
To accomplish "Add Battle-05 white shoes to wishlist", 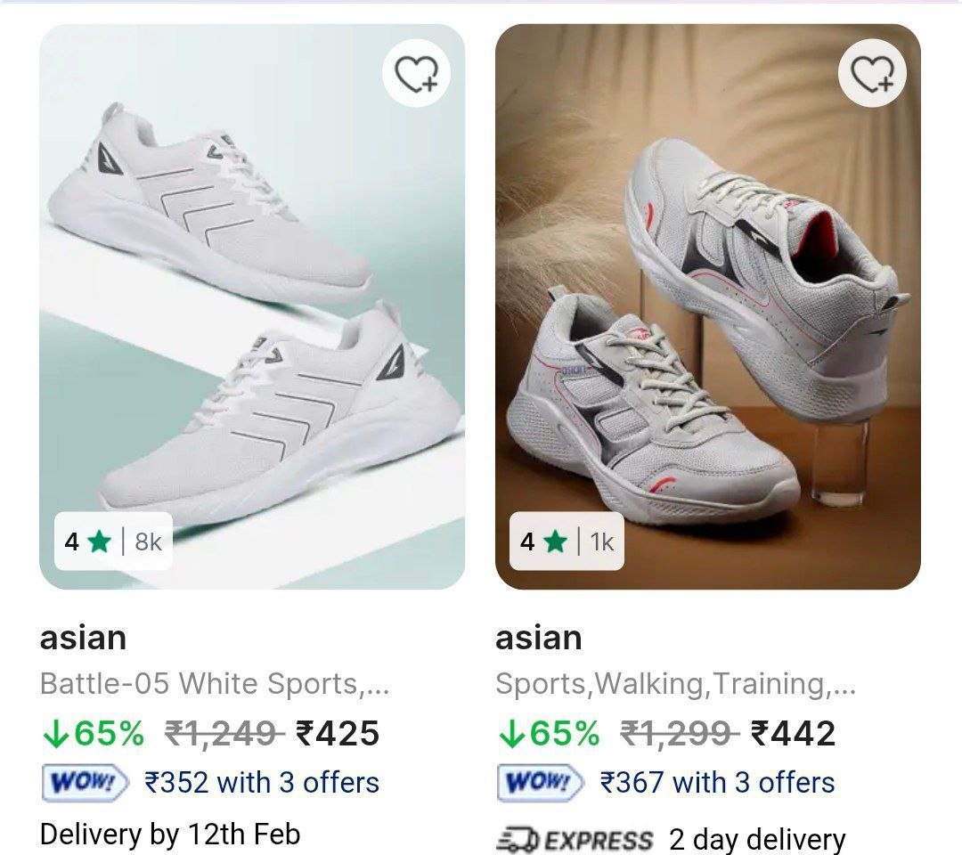I will pyautogui.click(x=417, y=74).
